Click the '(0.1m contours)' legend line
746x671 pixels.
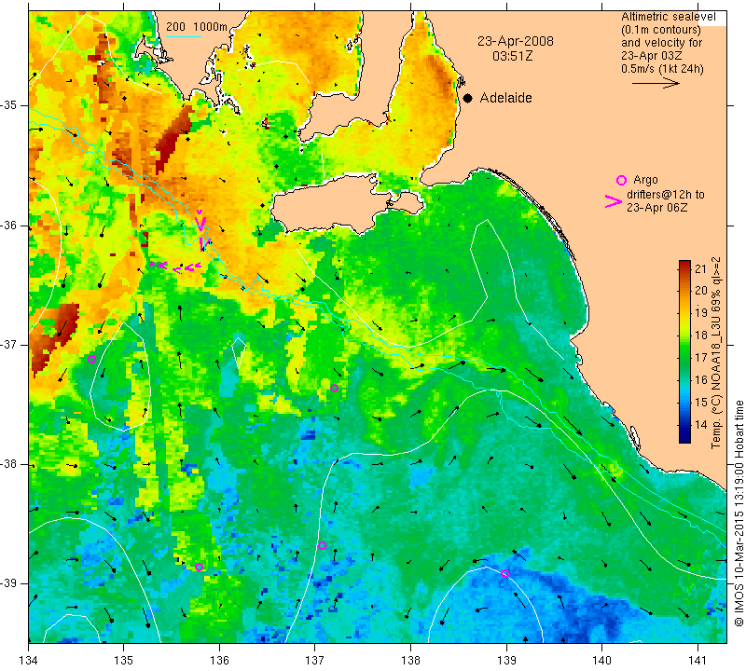point(661,30)
